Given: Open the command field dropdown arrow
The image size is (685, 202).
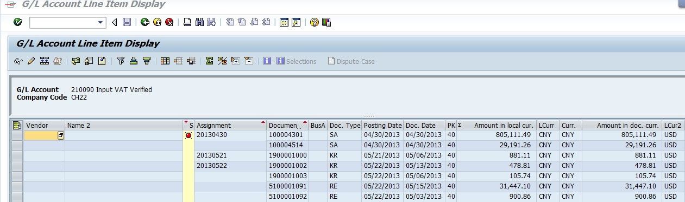Looking at the screenshot, I should [100, 22].
